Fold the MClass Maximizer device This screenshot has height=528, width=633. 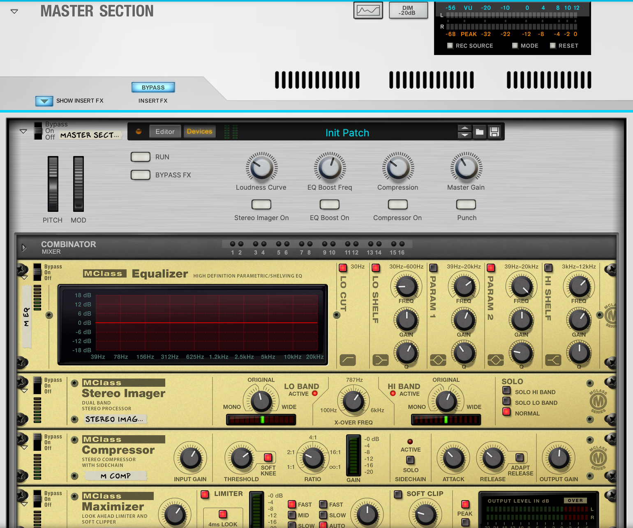(24, 505)
